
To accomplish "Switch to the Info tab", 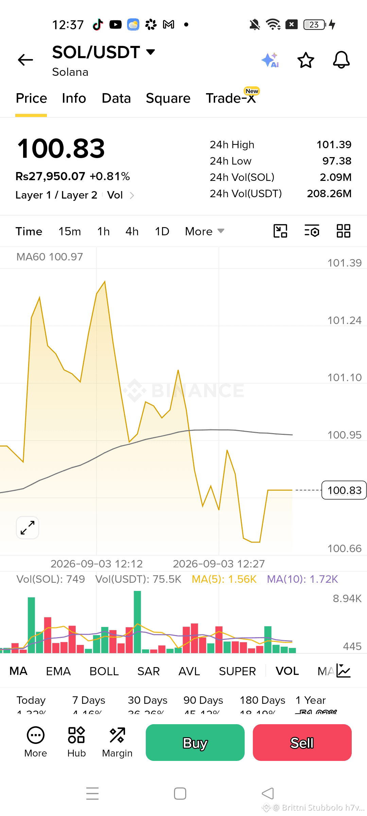I will [x=74, y=98].
